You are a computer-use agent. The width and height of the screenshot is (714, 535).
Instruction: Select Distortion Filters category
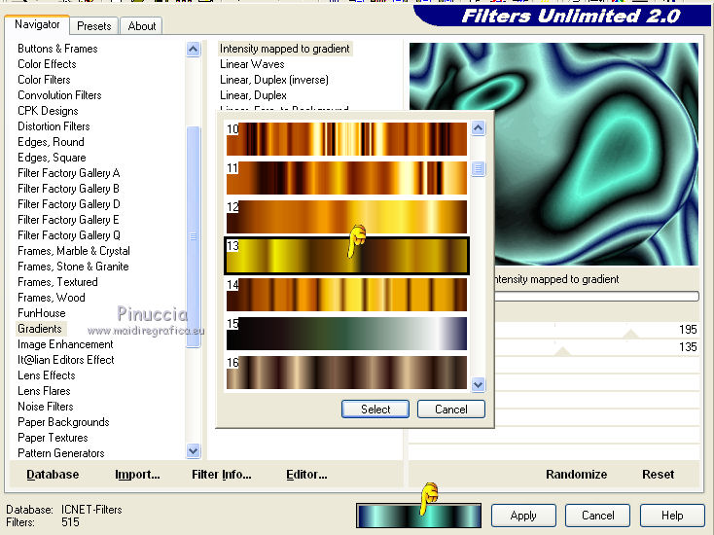point(54,126)
